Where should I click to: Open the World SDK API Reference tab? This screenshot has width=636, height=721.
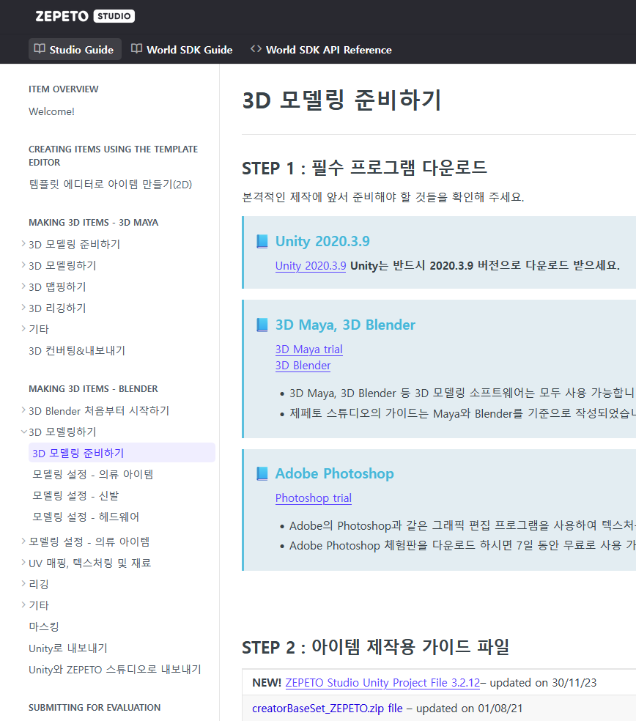click(x=321, y=49)
